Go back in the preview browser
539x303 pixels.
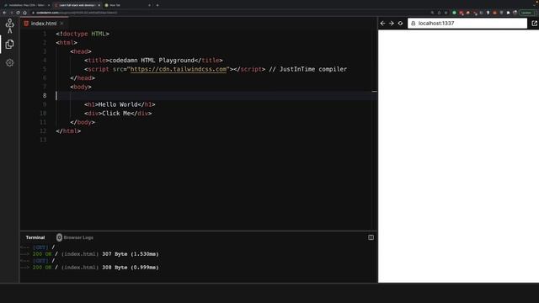coord(383,23)
